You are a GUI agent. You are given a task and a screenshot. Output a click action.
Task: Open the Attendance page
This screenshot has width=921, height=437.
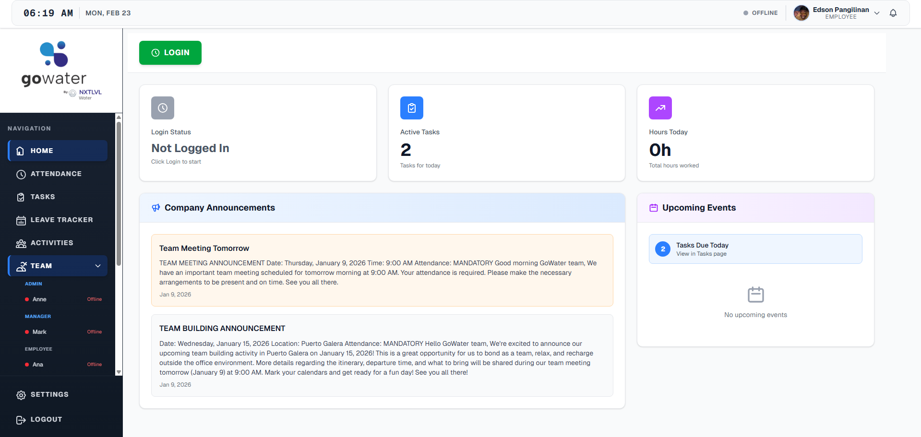pos(56,174)
